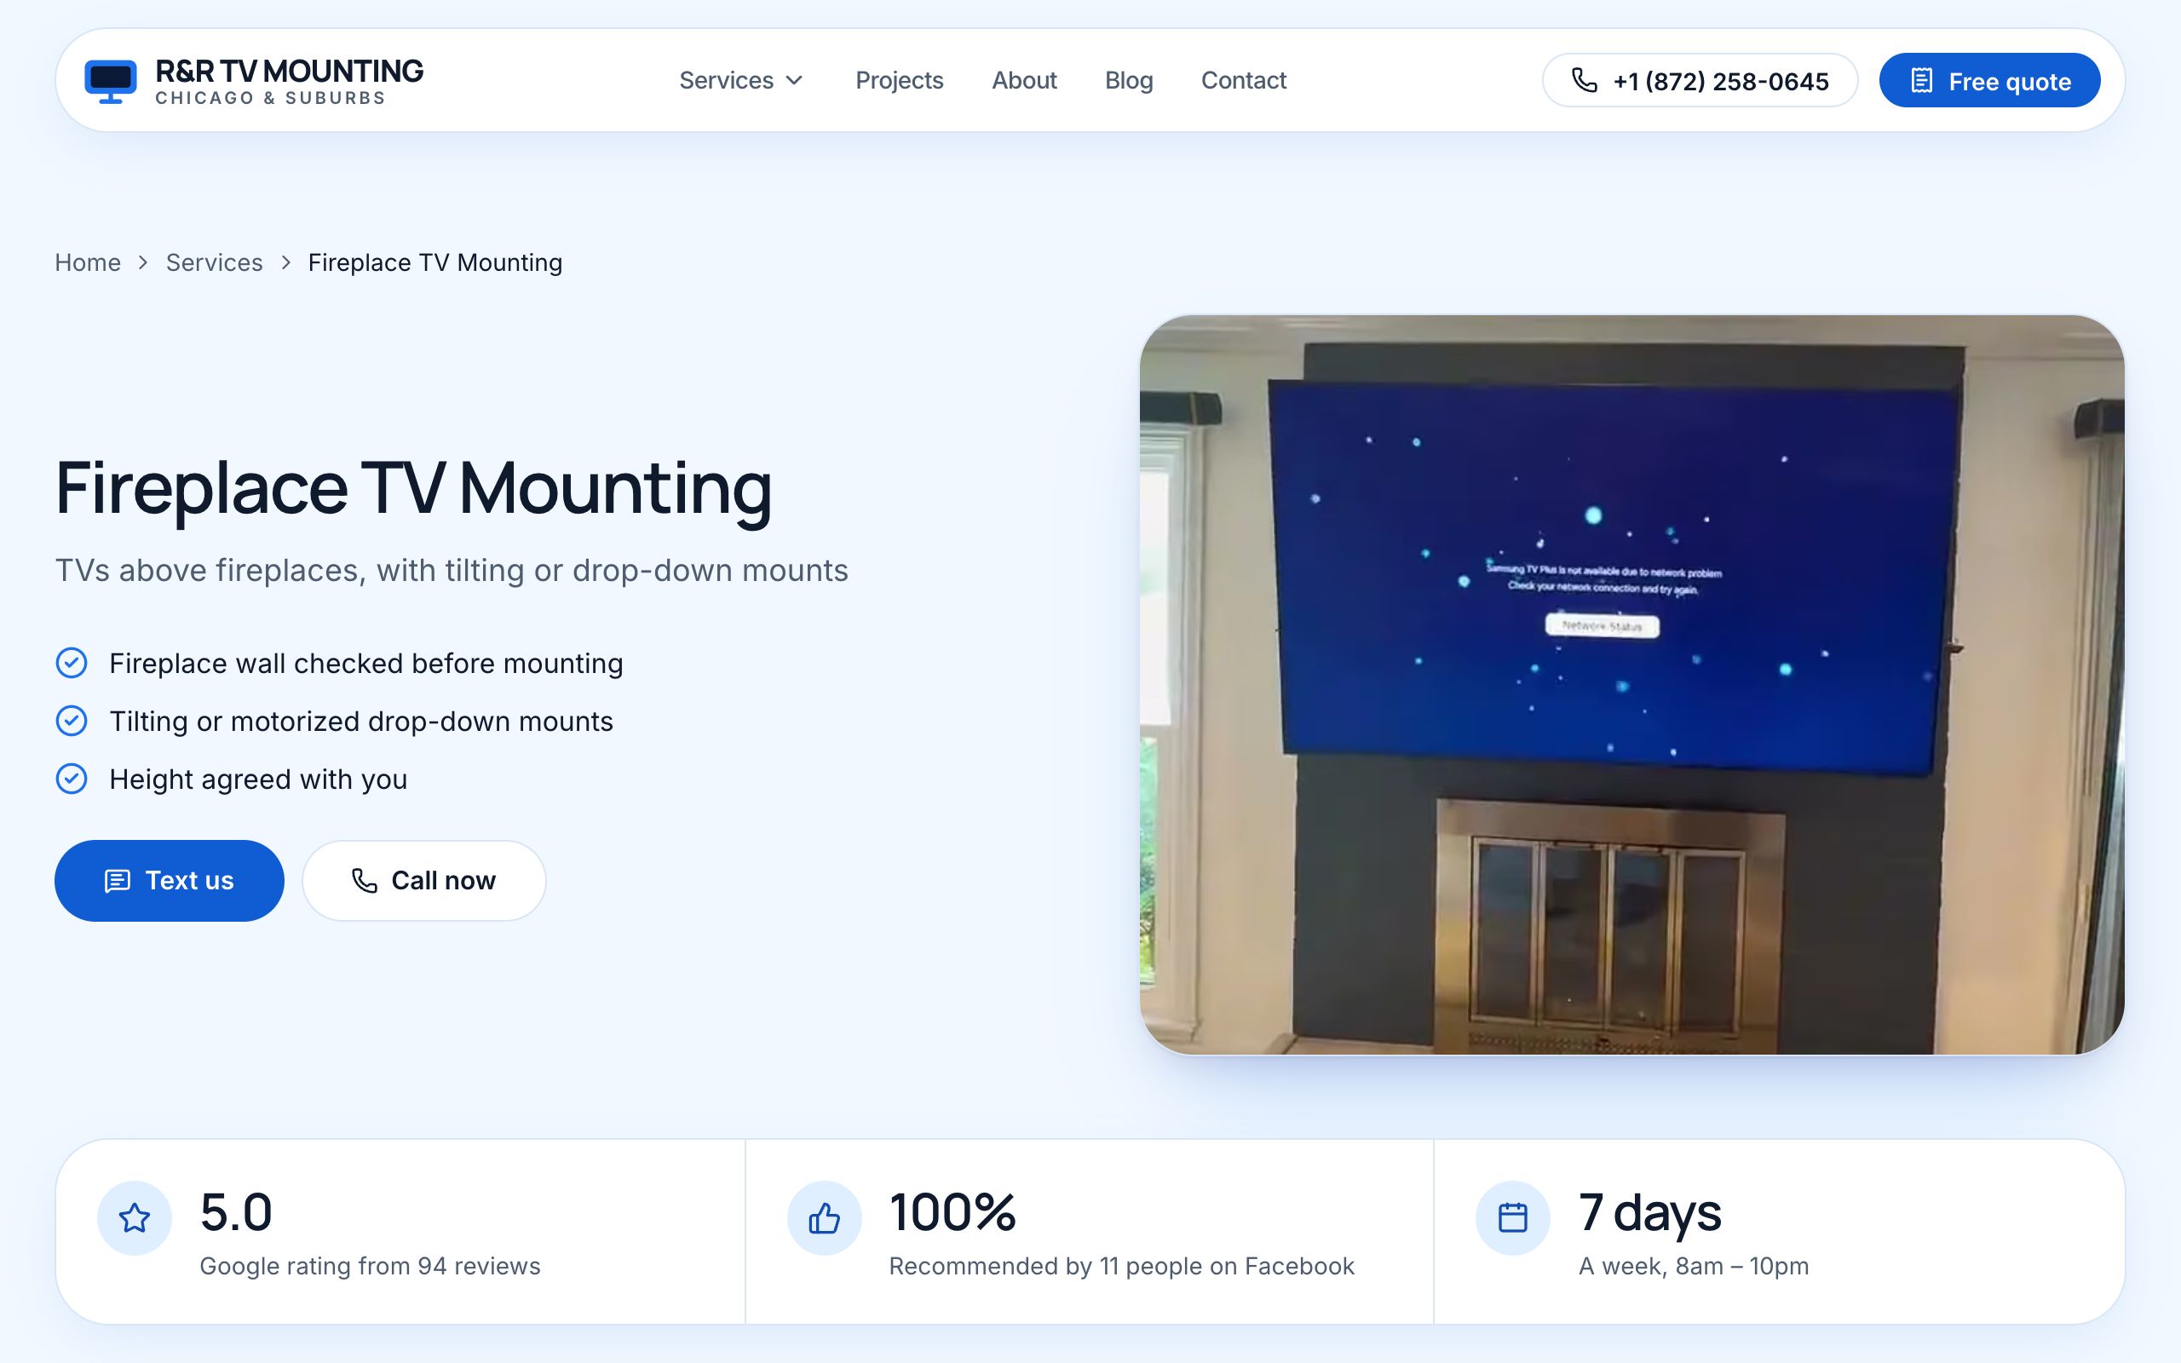Open the Services dropdown chevron
Viewport: 2181px width, 1363px height.
coord(794,80)
